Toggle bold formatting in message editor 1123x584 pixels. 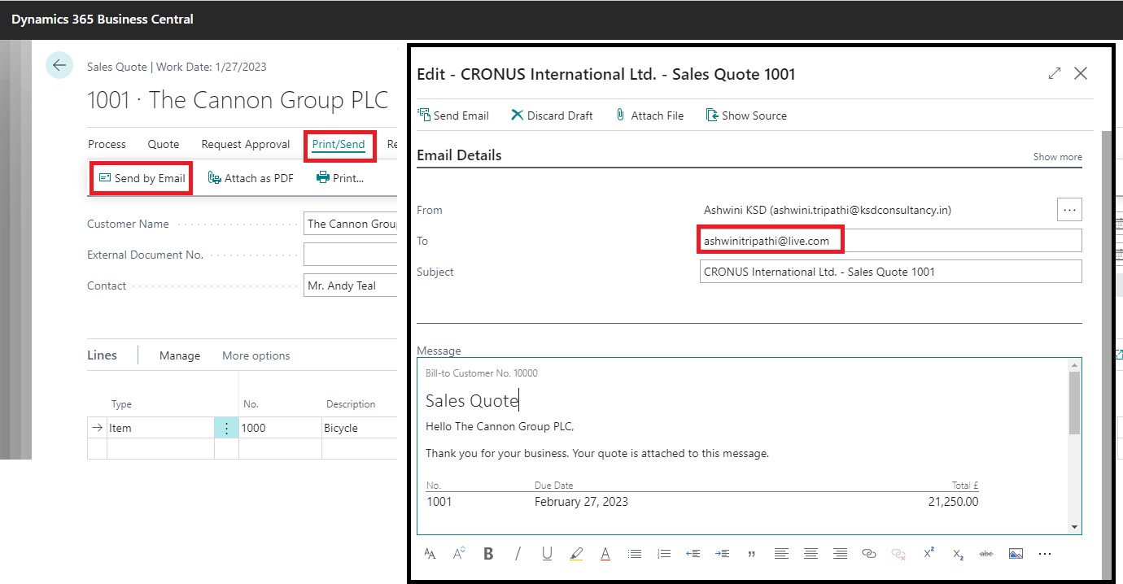[488, 554]
